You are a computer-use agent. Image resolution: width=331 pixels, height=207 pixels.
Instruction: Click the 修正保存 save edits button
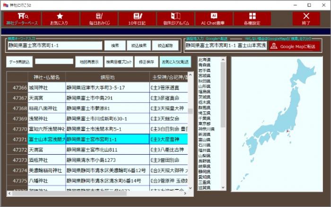145,62
